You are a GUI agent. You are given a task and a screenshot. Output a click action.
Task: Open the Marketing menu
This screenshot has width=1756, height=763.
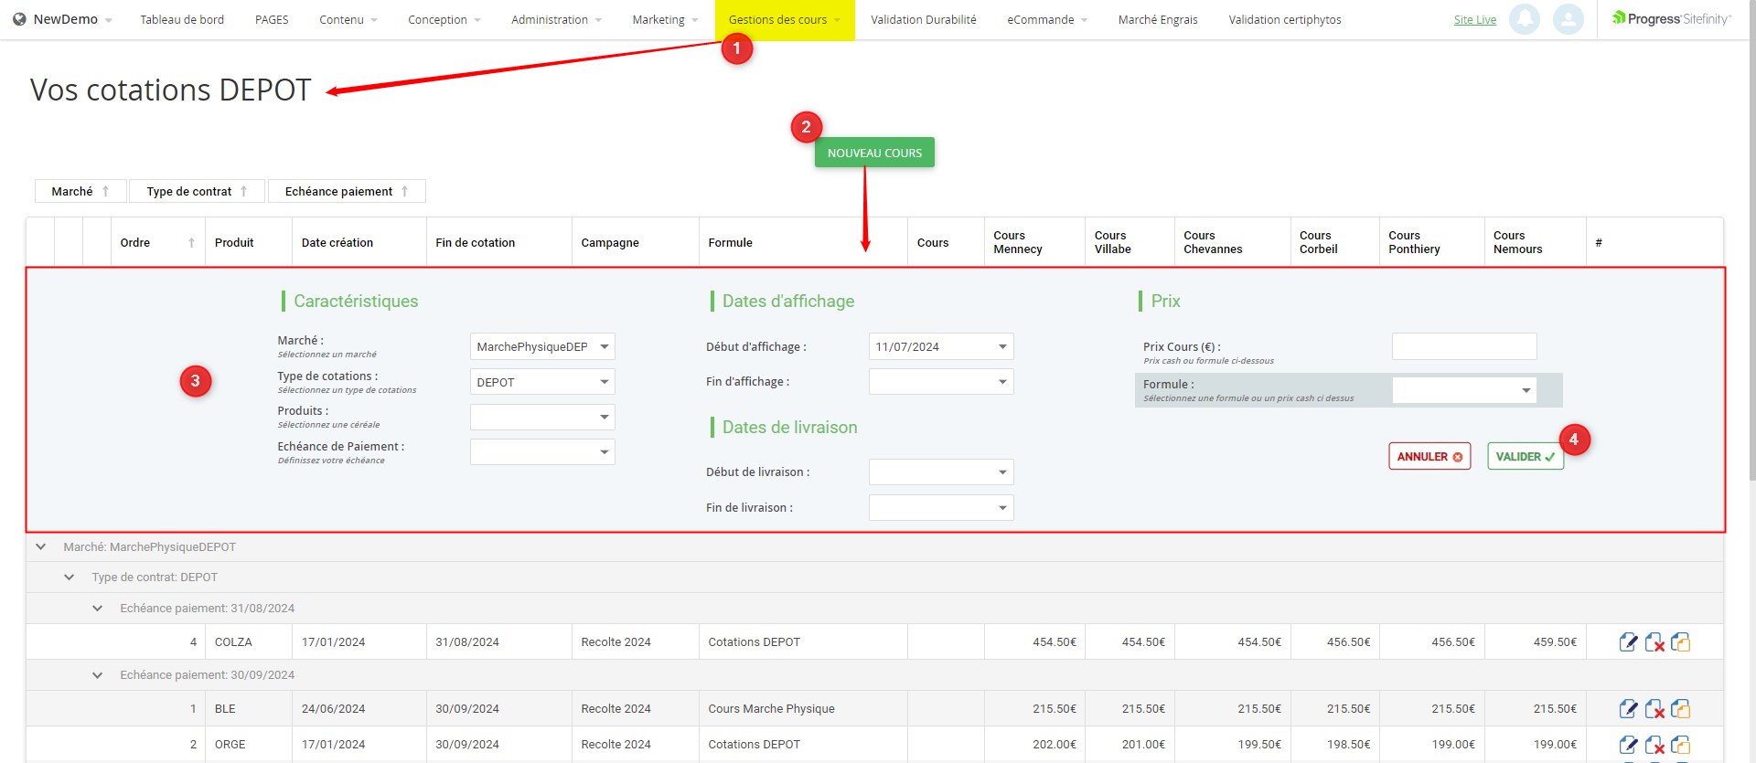point(665,20)
